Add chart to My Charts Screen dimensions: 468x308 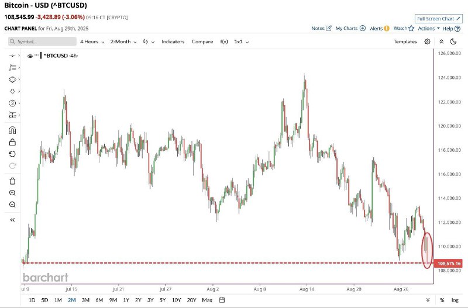350,28
